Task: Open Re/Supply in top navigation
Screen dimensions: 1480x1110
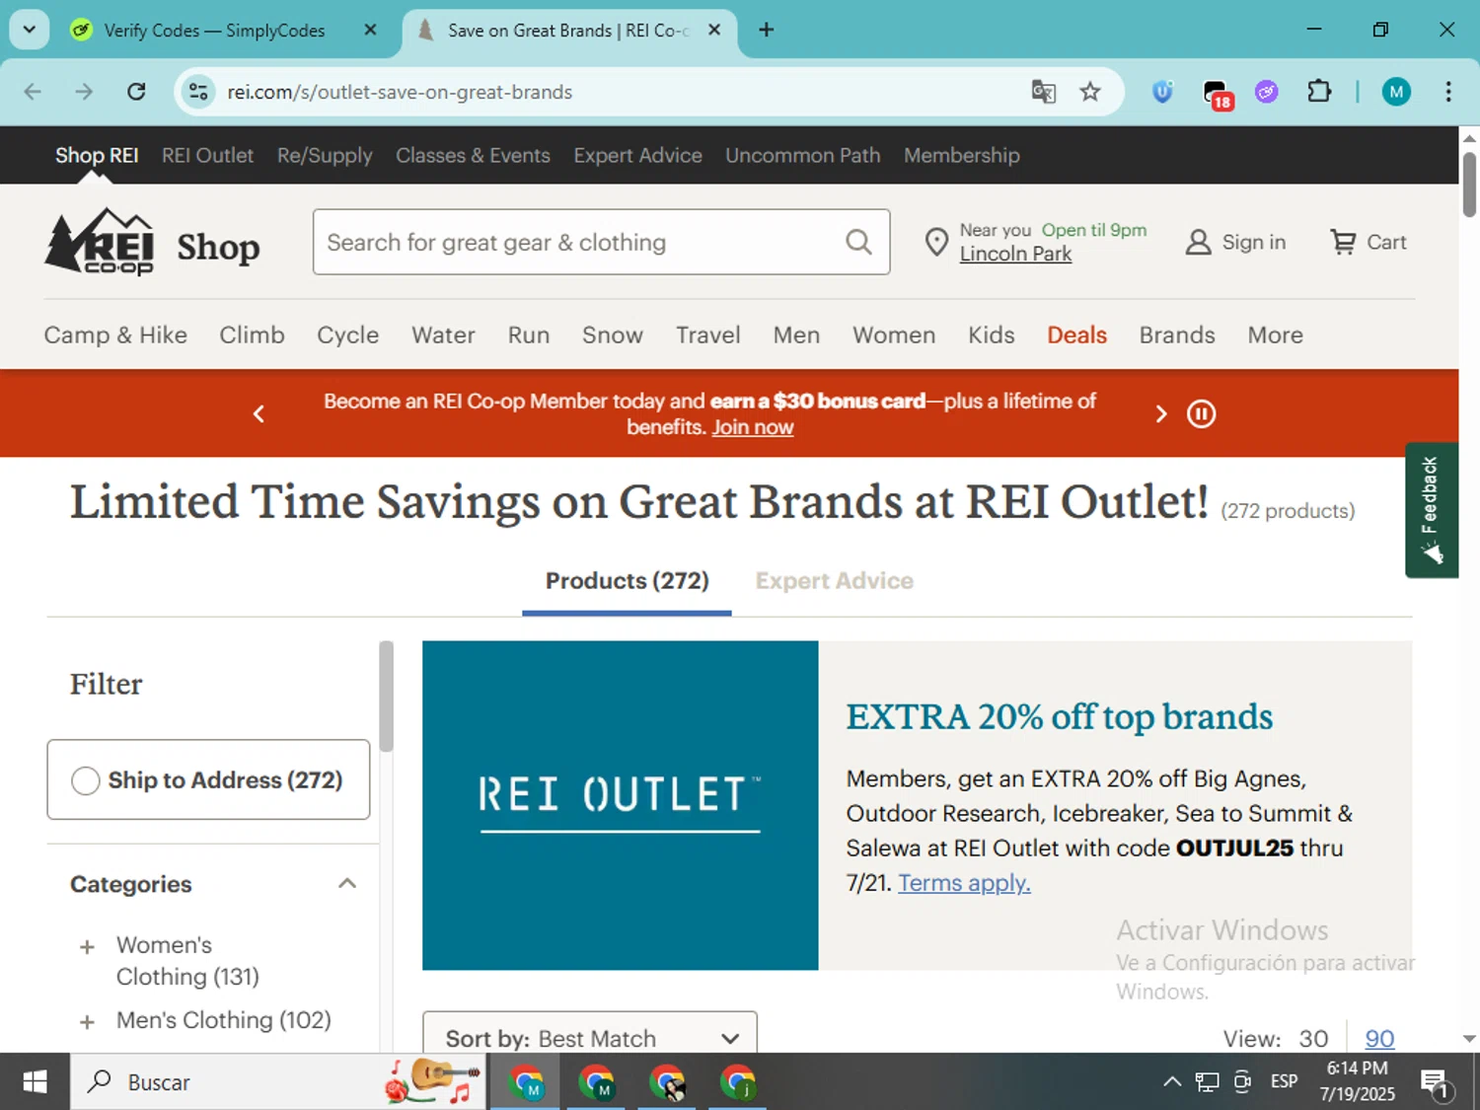Action: (x=325, y=155)
